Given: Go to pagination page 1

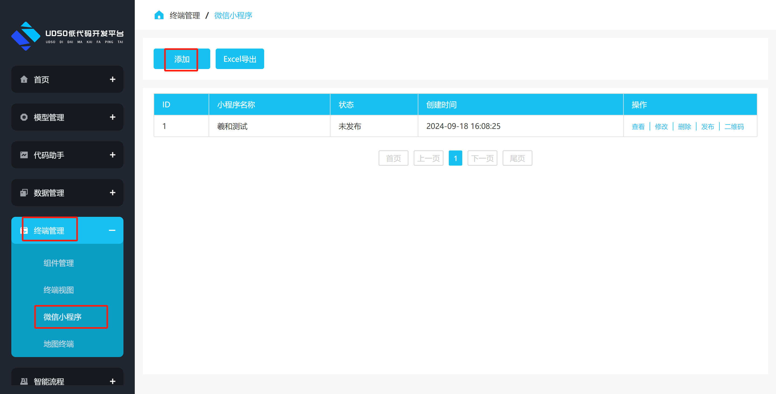Looking at the screenshot, I should coord(455,158).
